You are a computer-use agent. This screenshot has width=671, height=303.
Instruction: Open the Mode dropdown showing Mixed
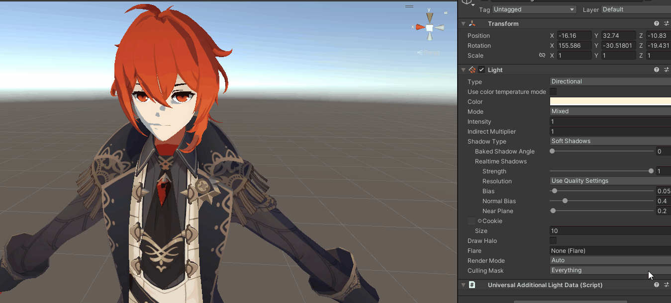[610, 111]
